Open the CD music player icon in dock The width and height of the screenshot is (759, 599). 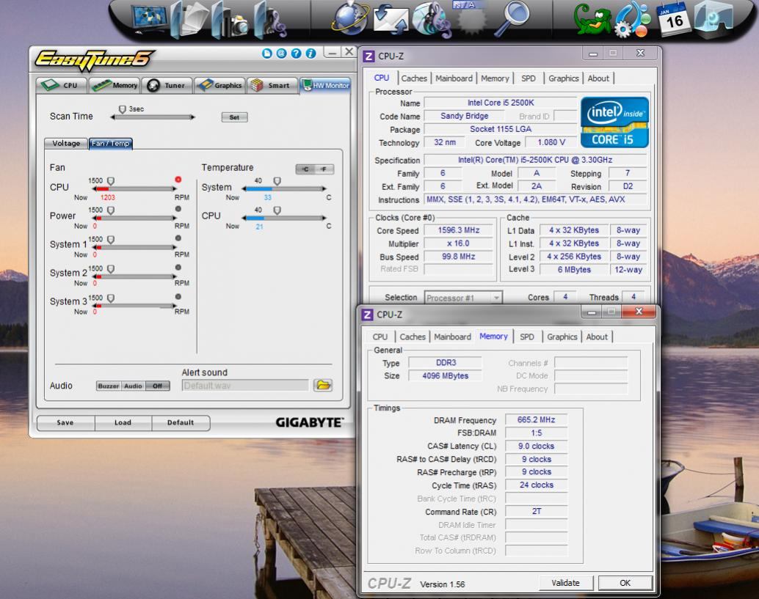(432, 19)
